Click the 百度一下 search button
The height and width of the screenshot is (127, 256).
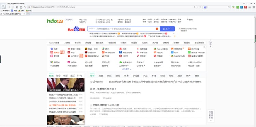pyautogui.click(x=167, y=29)
